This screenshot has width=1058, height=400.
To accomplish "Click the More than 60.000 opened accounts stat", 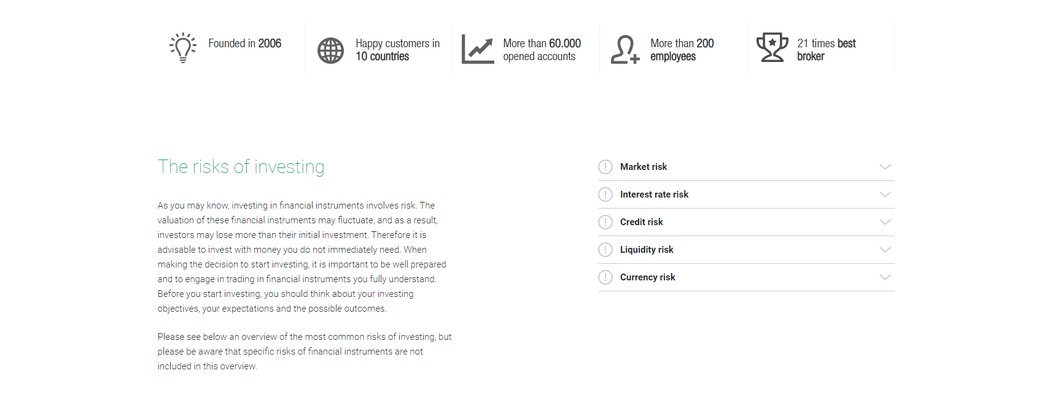I will (542, 50).
